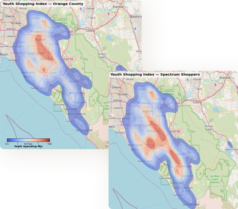Click the Corona label in Orange County map
Viewport: 238px width, 209px height.
point(90,31)
